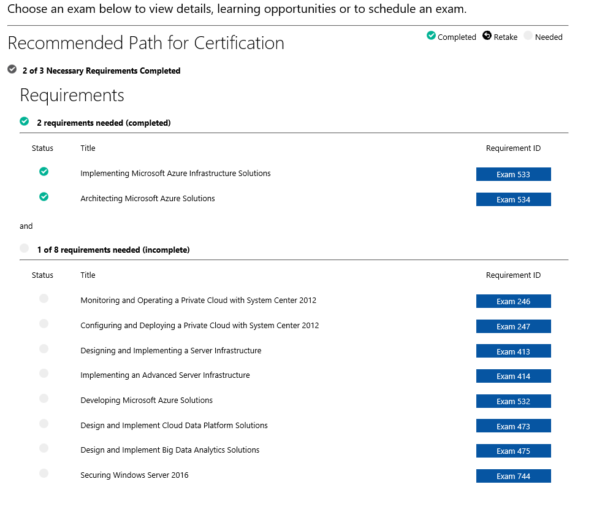Click the Completed legend checkmark icon
Viewport: 594px width, 506px height.
click(x=431, y=36)
